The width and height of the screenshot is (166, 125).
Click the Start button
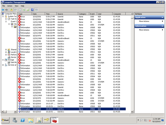tap(5, 120)
